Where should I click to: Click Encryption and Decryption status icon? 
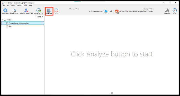pos(7,23)
